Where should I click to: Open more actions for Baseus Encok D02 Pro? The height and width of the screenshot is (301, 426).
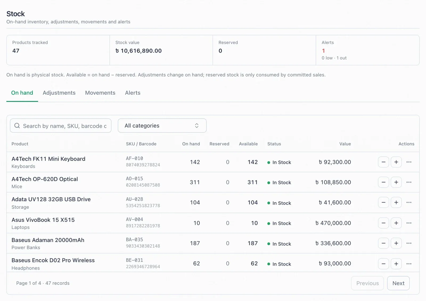point(409,264)
